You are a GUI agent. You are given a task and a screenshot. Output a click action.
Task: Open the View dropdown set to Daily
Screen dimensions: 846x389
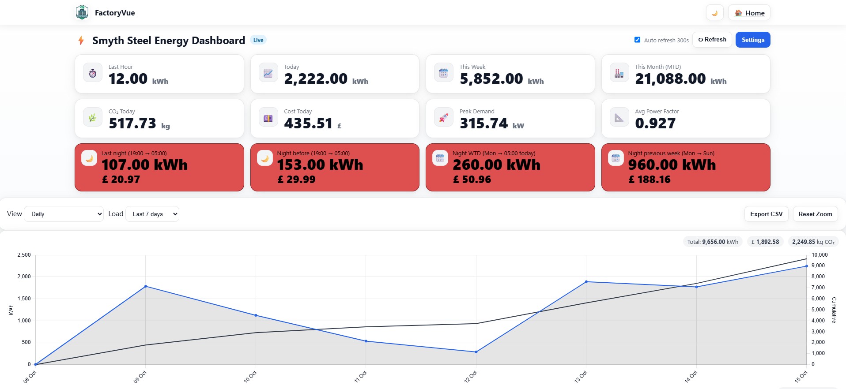point(64,214)
